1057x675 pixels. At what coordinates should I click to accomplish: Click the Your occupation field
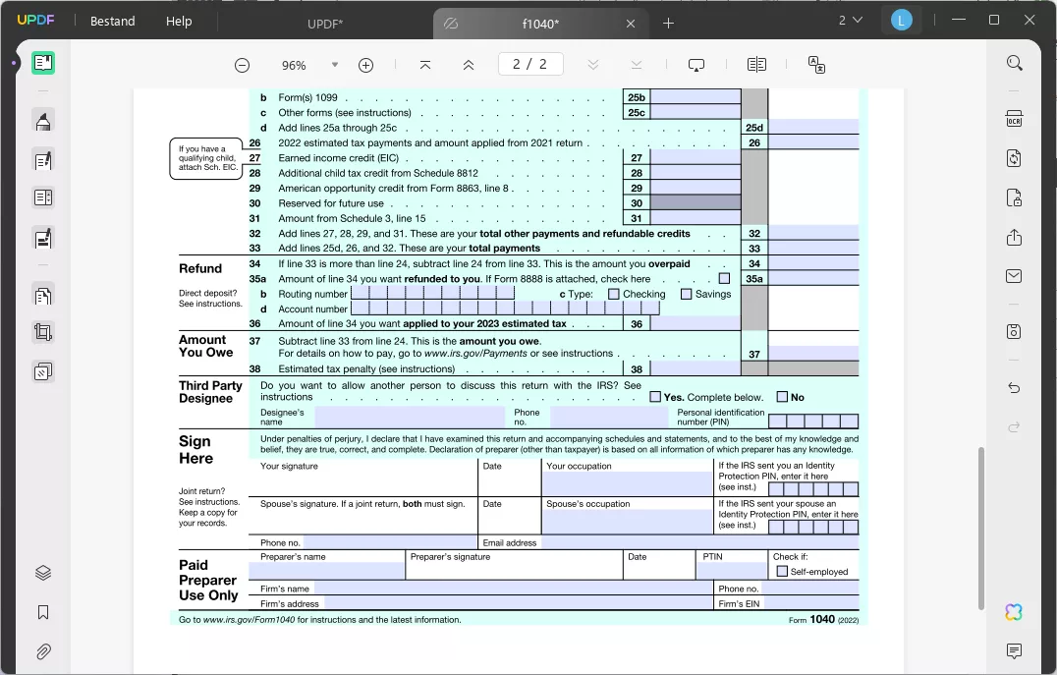click(x=628, y=483)
